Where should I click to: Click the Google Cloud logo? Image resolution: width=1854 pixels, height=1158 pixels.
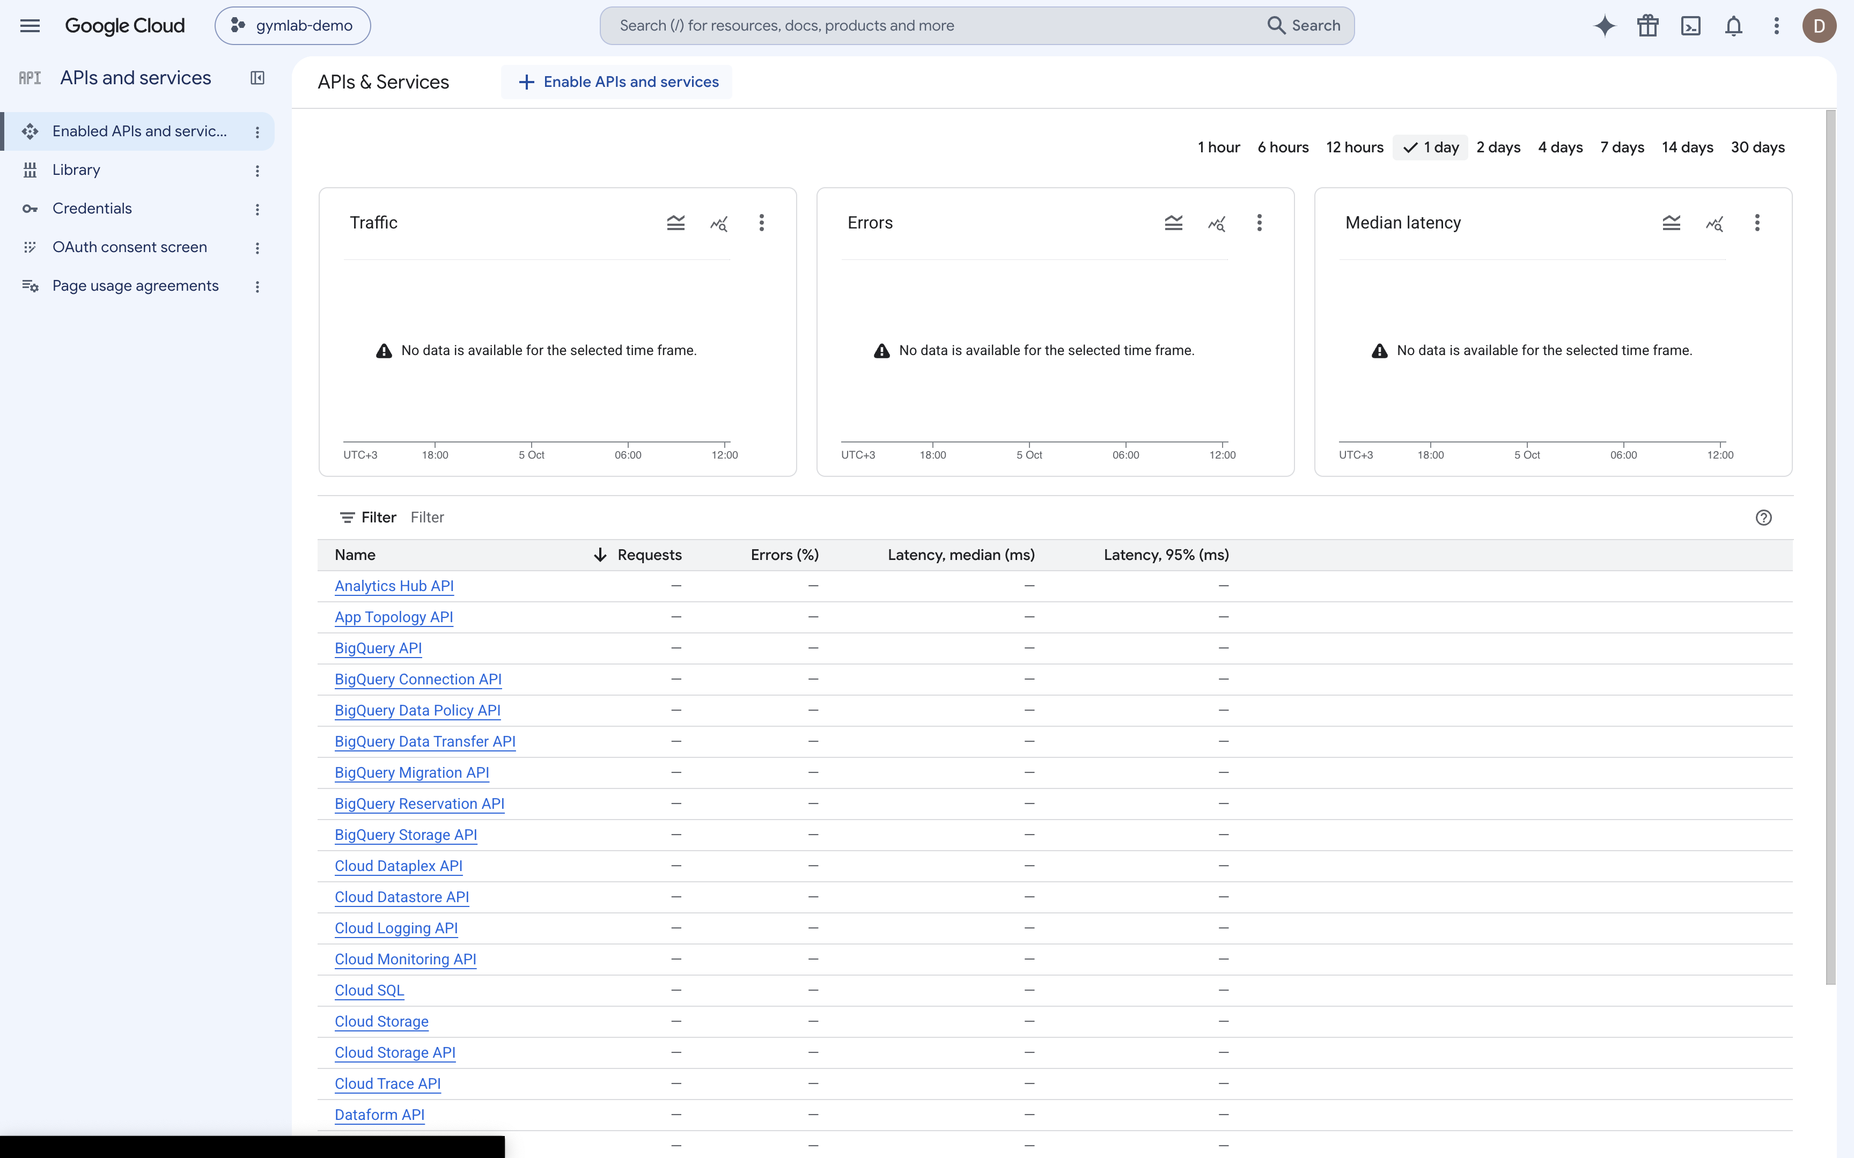pos(125,25)
